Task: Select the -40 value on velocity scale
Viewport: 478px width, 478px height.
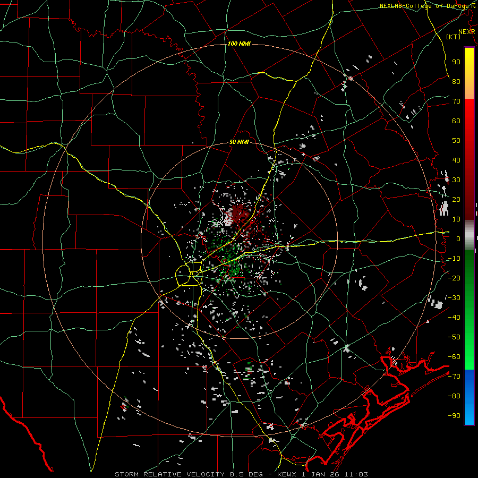Action: click(454, 318)
